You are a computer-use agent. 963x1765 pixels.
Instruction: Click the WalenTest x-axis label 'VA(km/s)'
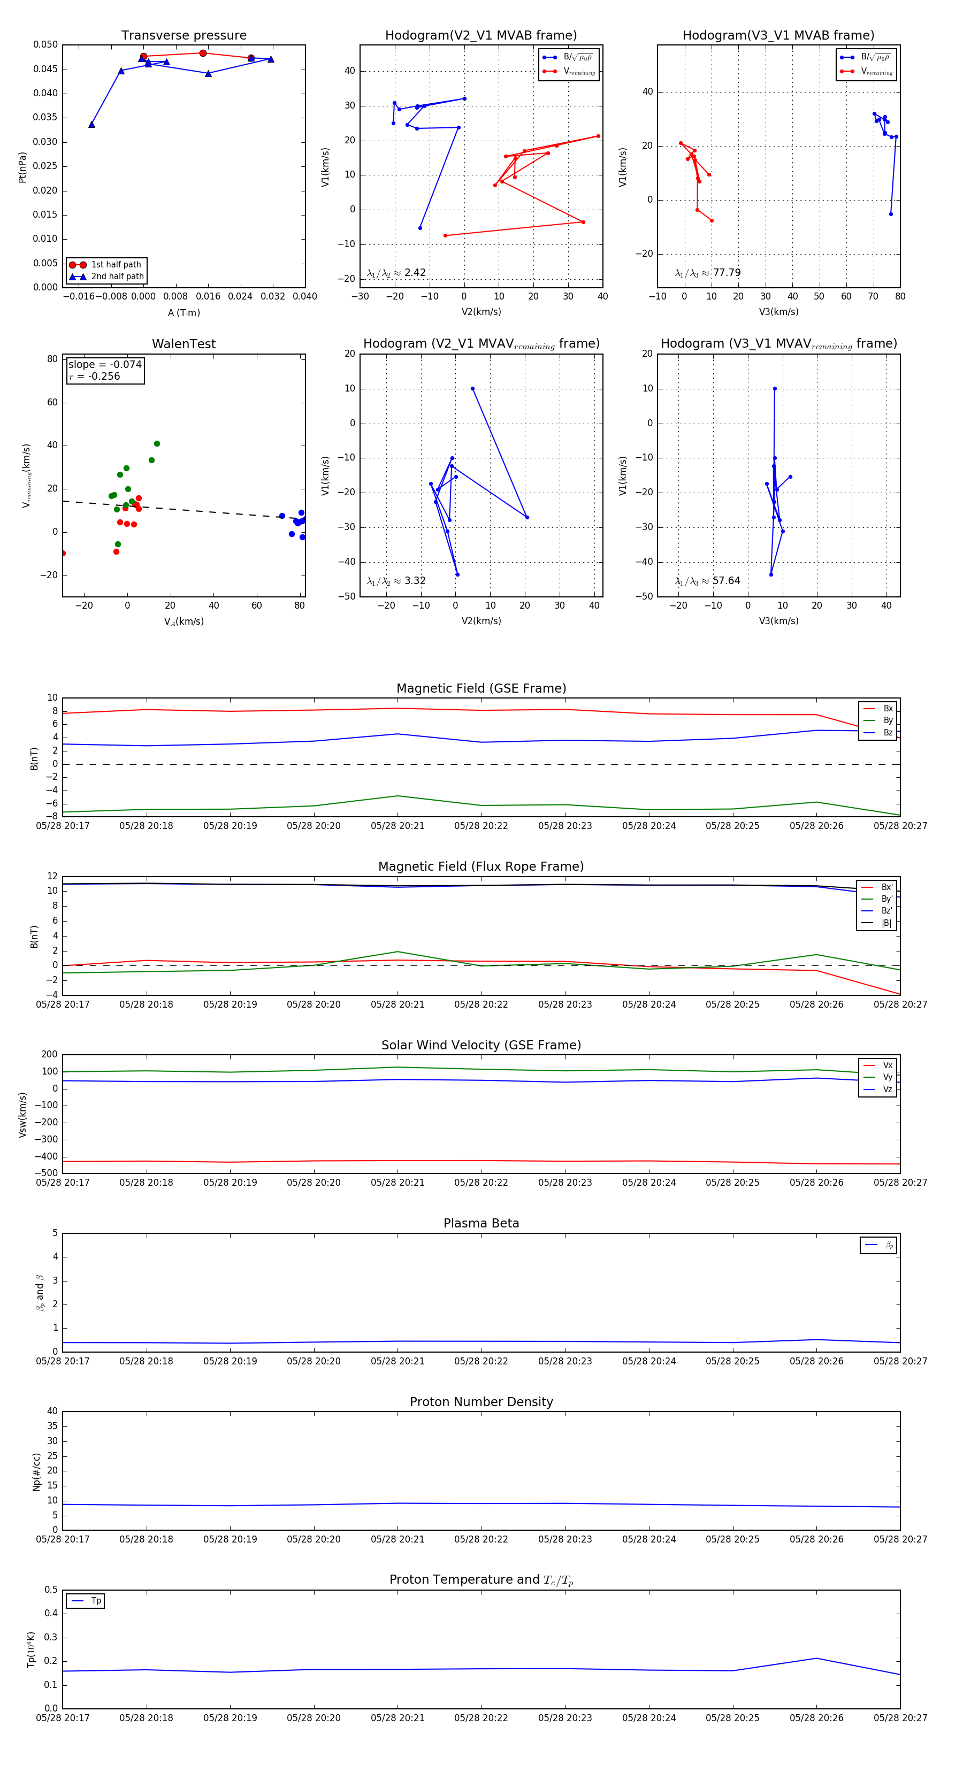(184, 621)
